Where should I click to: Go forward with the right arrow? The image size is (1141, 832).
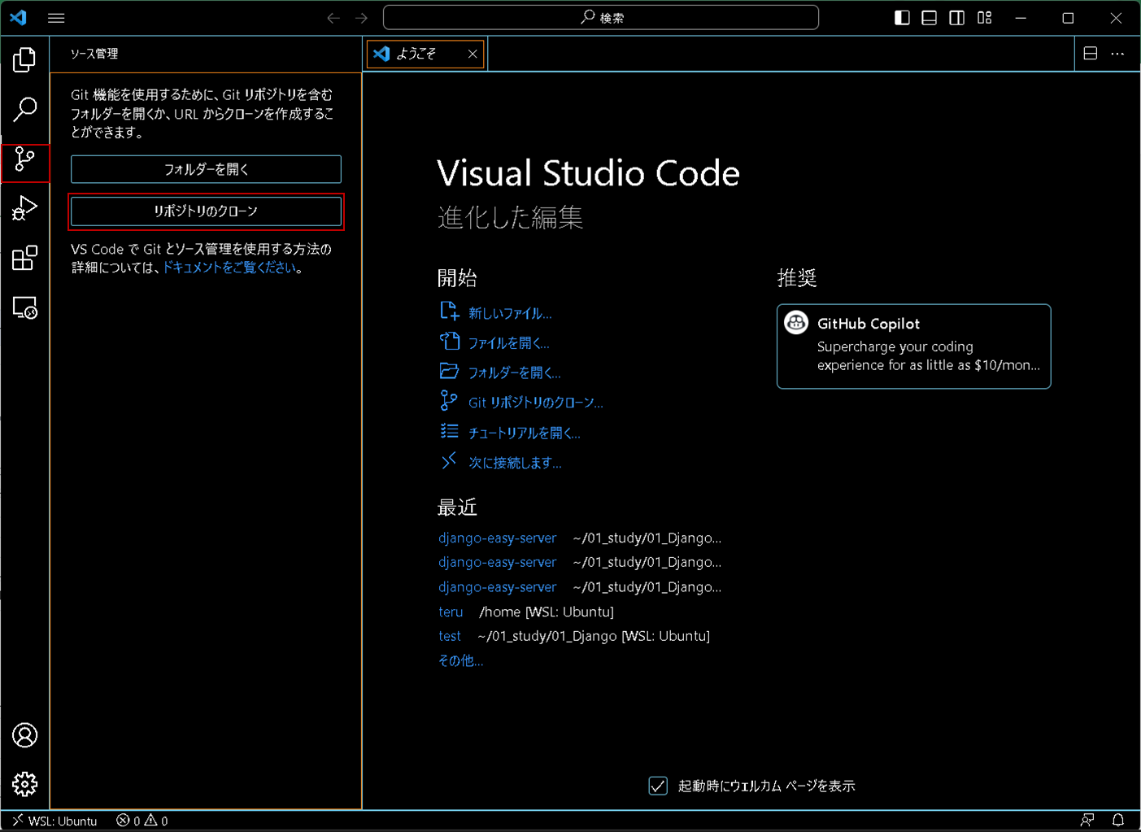[361, 18]
